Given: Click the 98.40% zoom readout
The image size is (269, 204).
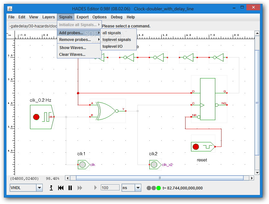Looking at the screenshot, I should tap(52, 178).
